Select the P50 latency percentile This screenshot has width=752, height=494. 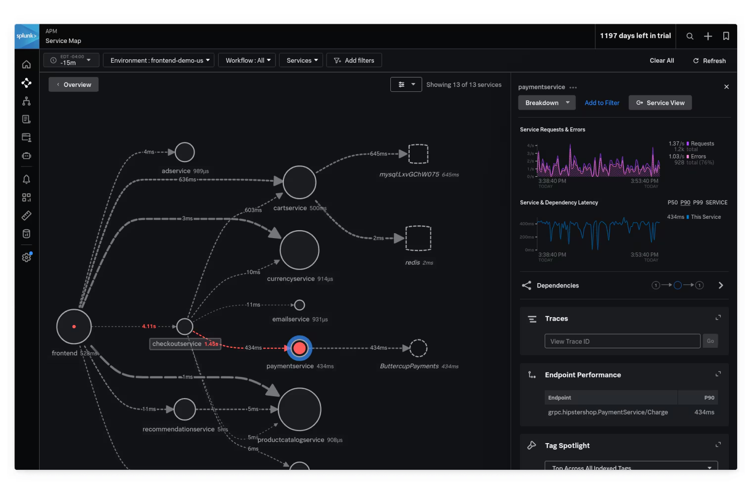coord(672,203)
